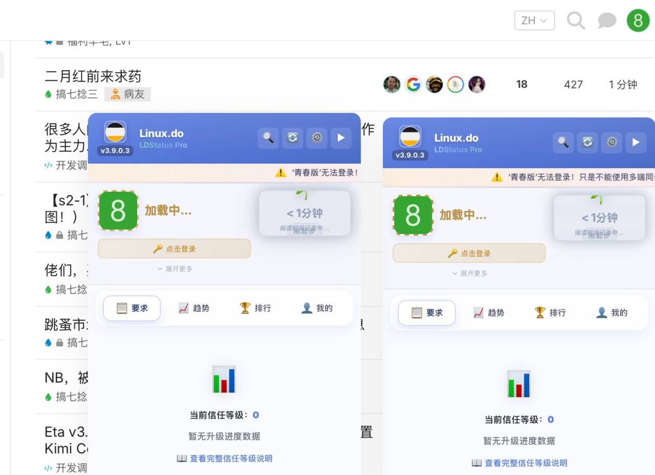This screenshot has width=655, height=475.
Task: Click the view count 427
Action: point(574,84)
